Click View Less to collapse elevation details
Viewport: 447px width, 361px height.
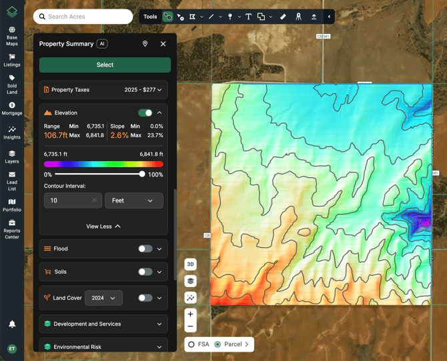tap(103, 226)
